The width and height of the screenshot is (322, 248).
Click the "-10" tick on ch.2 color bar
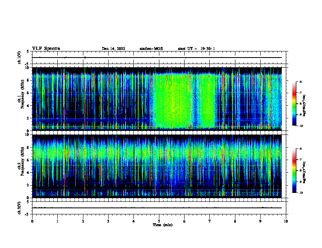300,193
